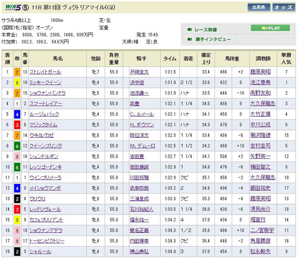Open horse ストレイトガール details
The width and height of the screenshot is (297, 259).
tap(48, 72)
